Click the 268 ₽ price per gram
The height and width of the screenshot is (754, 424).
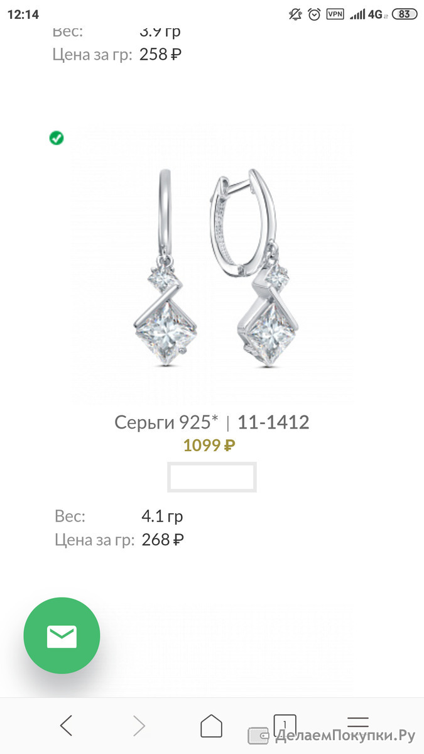point(162,540)
